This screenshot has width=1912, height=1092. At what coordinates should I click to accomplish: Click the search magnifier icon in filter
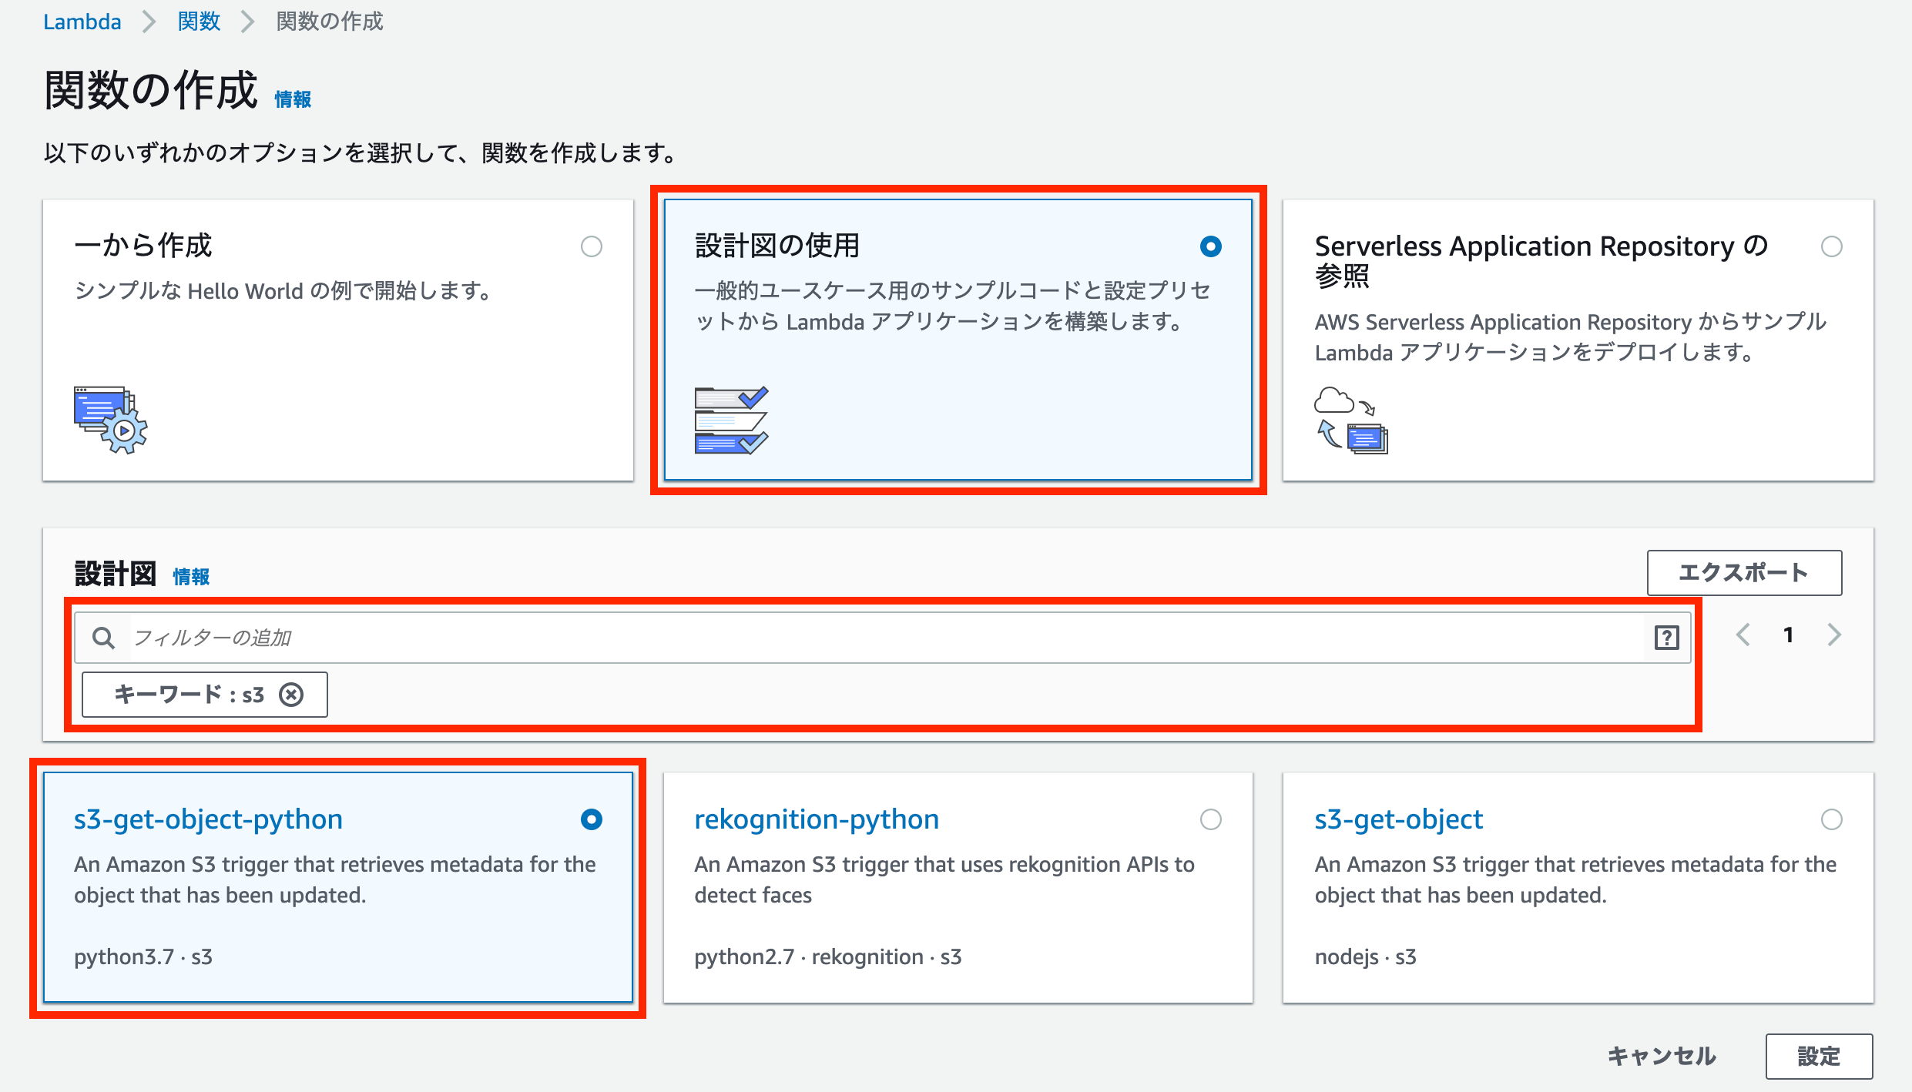coord(103,638)
